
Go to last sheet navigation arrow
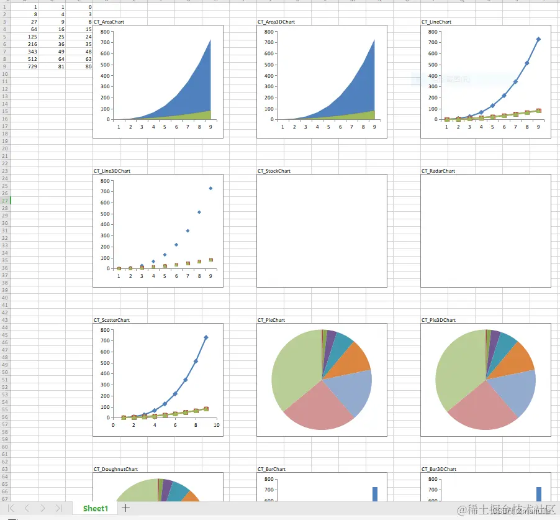click(x=58, y=508)
